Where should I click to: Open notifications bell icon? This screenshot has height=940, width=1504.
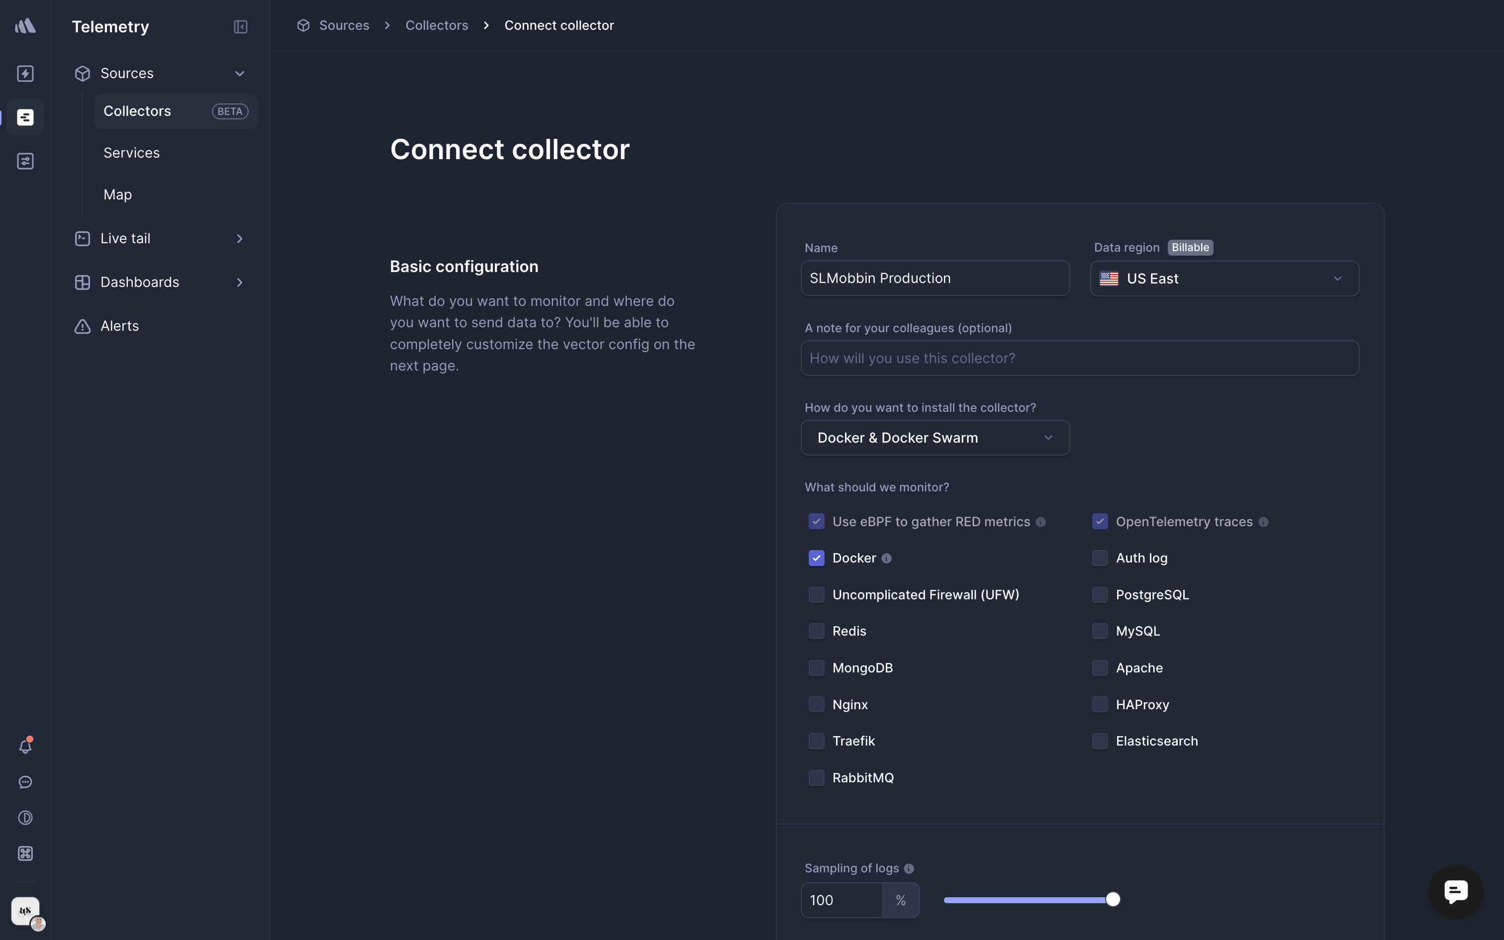pos(25,746)
